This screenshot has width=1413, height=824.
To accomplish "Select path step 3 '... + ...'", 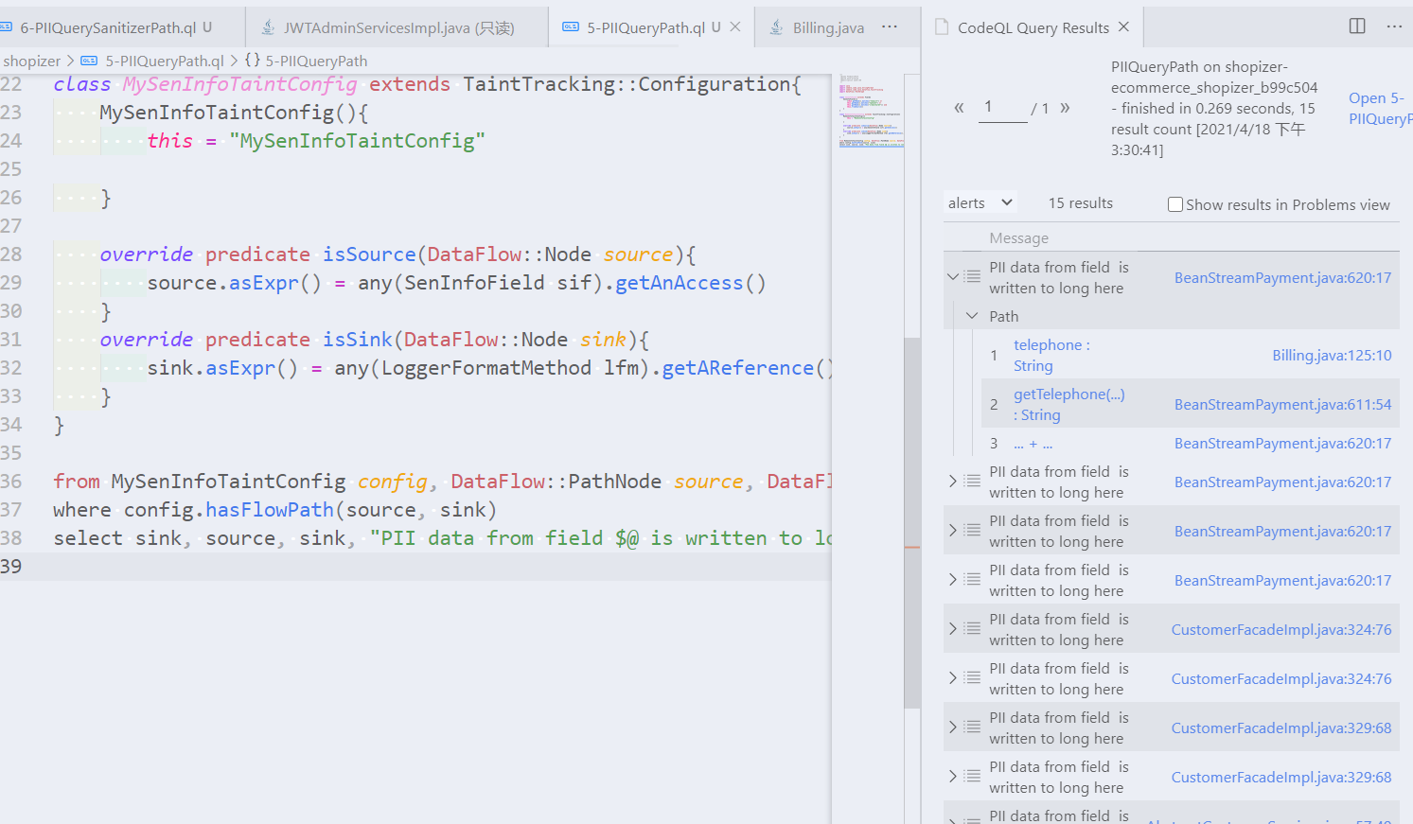I will point(1033,444).
